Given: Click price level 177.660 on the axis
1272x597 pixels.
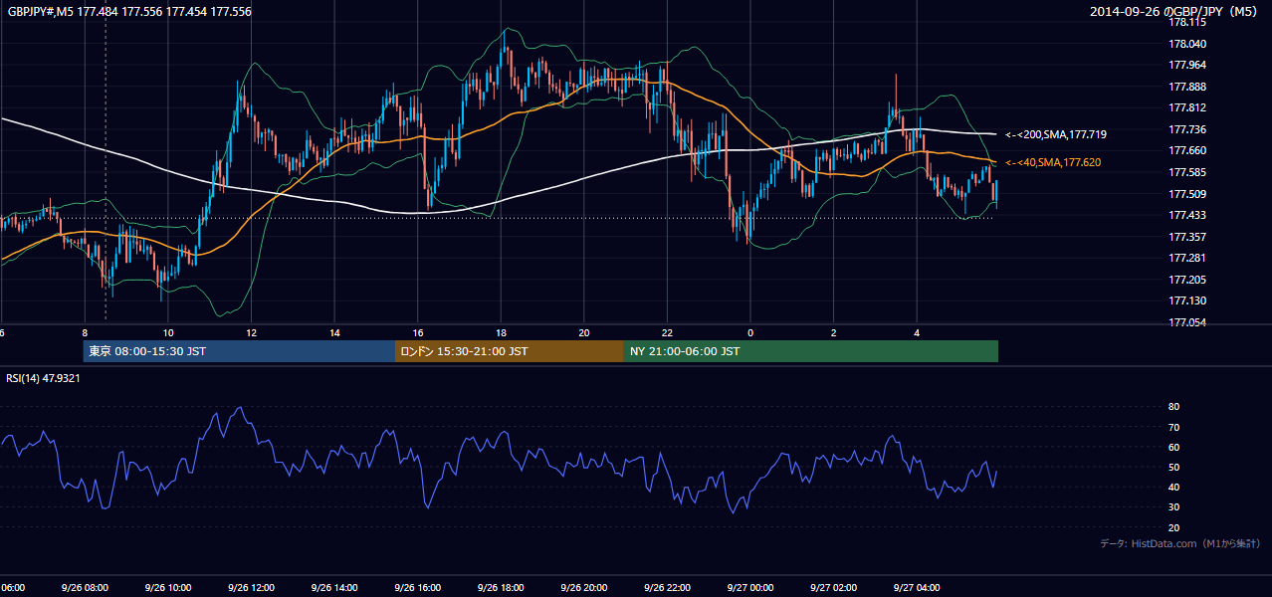Looking at the screenshot, I should (1187, 150).
